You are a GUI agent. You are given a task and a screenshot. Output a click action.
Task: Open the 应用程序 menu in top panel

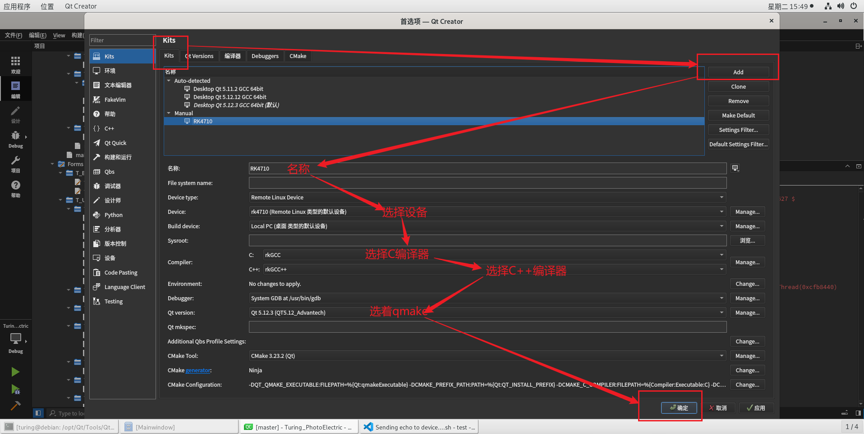pos(17,6)
